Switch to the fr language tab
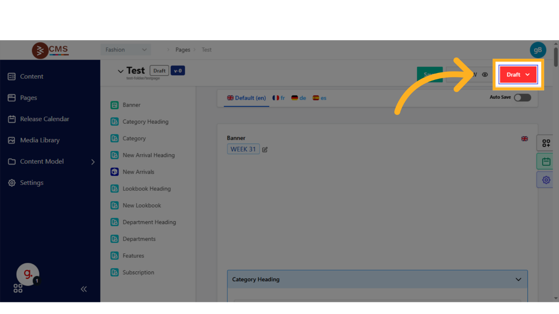 coord(279,98)
